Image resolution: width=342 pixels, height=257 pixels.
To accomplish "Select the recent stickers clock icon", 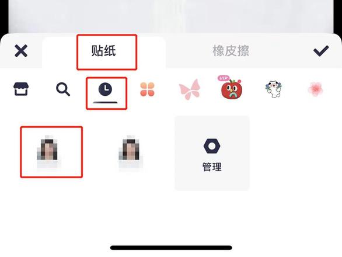I will 105,89.
